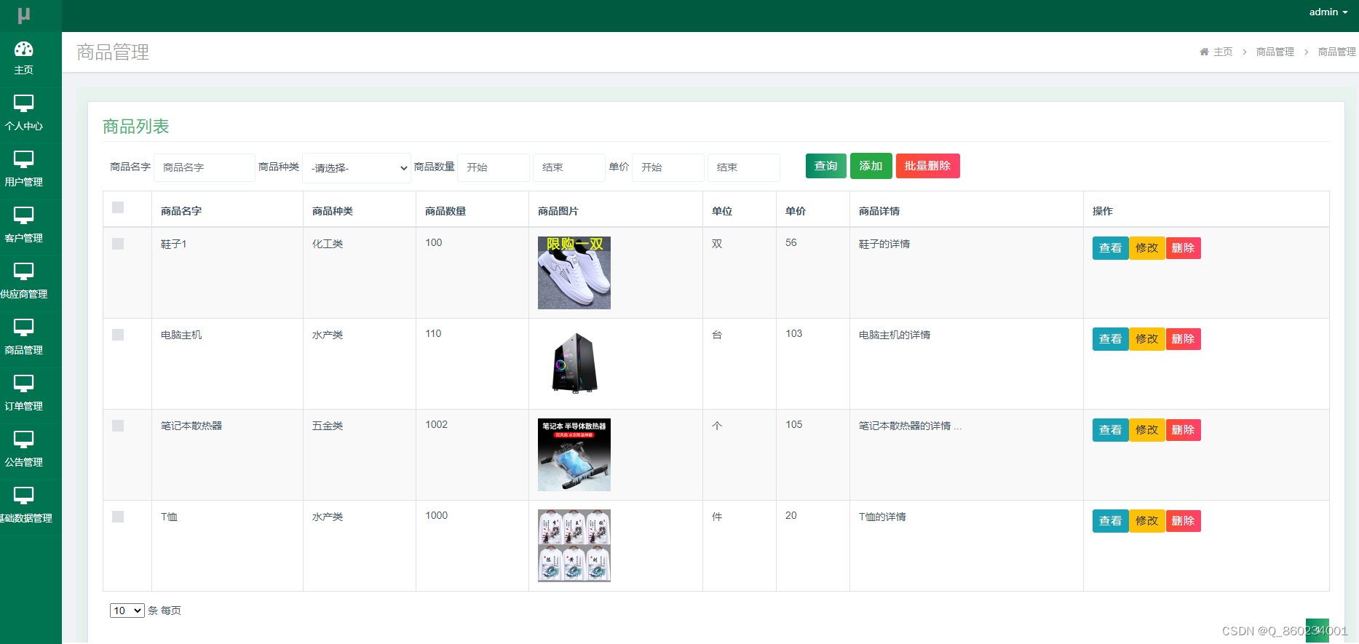Click 修改 for 鞋子1 row
The width and height of the screenshot is (1359, 644).
coord(1147,248)
